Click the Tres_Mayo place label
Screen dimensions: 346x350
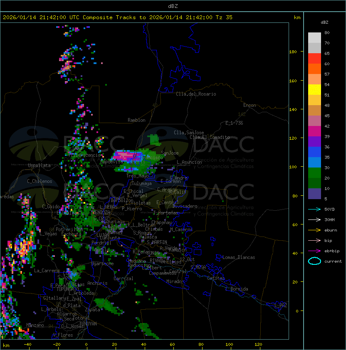137,176
